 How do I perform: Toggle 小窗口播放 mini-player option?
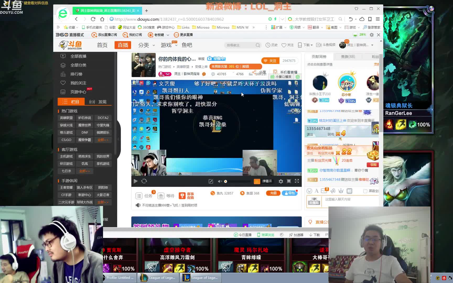(281, 77)
